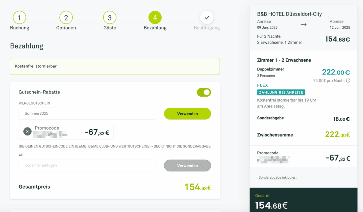Click the 'Code hier einfügen' input field
This screenshot has width=363, height=212.
87,166
